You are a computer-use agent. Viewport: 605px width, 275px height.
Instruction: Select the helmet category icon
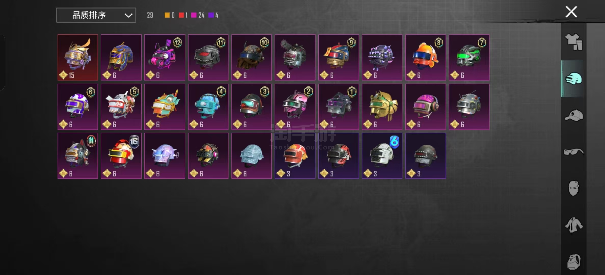tap(573, 78)
